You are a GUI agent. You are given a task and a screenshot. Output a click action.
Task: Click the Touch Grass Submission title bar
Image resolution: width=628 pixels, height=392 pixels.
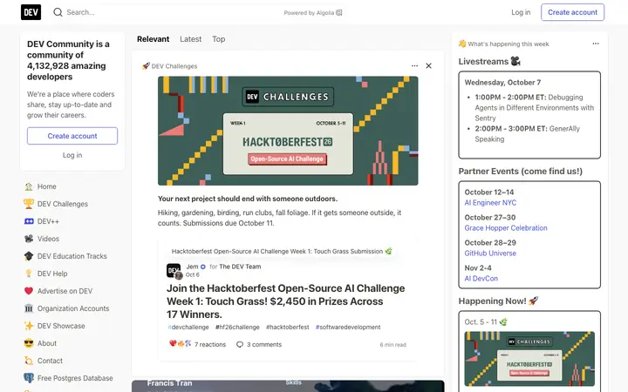pyautogui.click(x=282, y=251)
